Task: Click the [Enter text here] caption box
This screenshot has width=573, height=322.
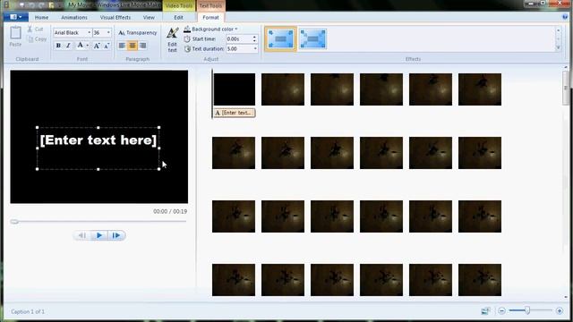Action: click(98, 148)
